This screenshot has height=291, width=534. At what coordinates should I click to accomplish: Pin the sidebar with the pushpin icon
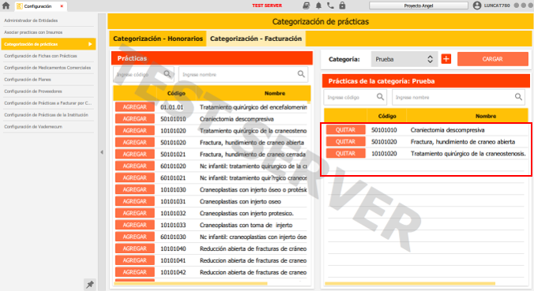click(x=90, y=284)
